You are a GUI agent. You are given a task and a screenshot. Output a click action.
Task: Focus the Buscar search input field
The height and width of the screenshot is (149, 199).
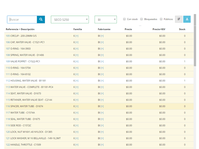tap(23, 19)
